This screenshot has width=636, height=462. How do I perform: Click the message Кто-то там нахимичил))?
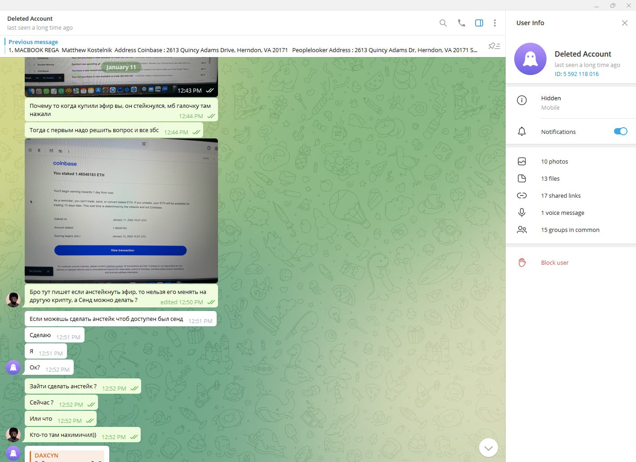click(83, 435)
